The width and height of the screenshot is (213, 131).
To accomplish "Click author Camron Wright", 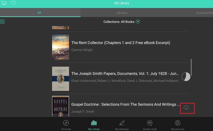I will (x=82, y=50).
